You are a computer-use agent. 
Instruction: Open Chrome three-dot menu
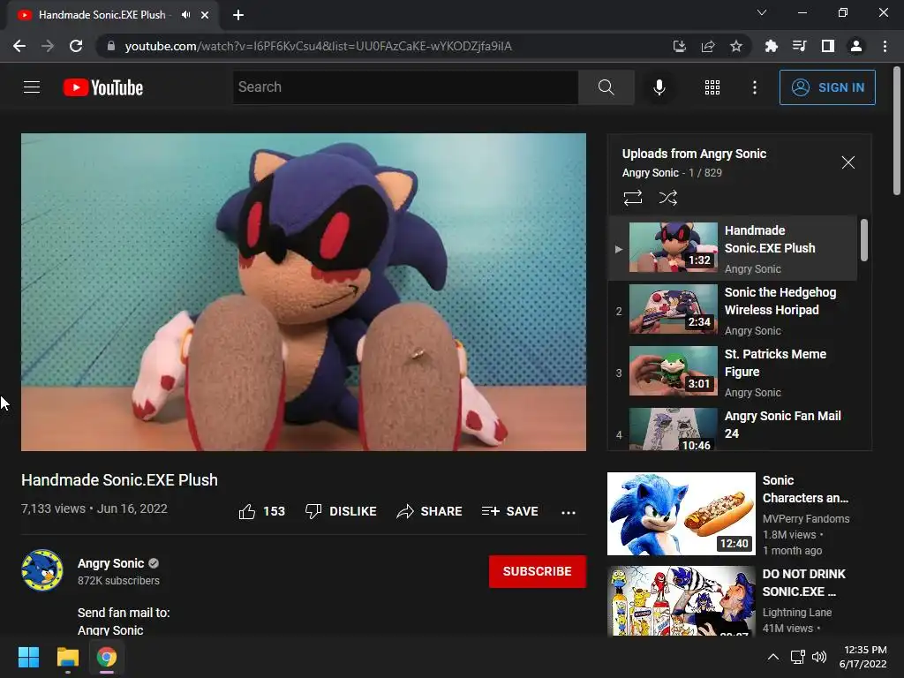885,46
